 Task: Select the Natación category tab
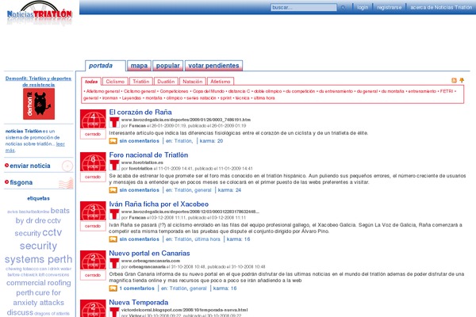coord(193,82)
